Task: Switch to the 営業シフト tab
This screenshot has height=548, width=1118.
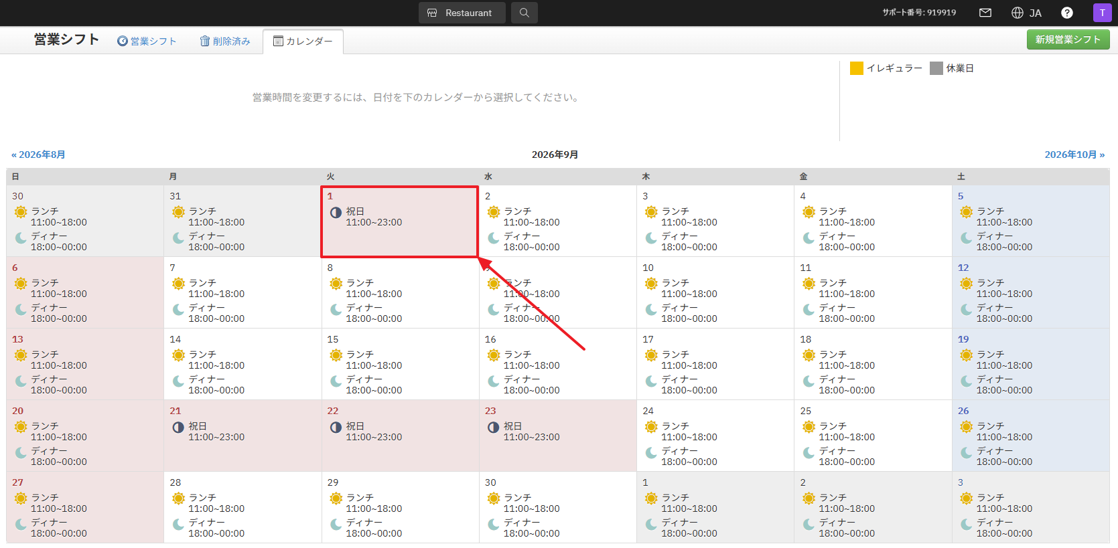Action: click(x=147, y=41)
